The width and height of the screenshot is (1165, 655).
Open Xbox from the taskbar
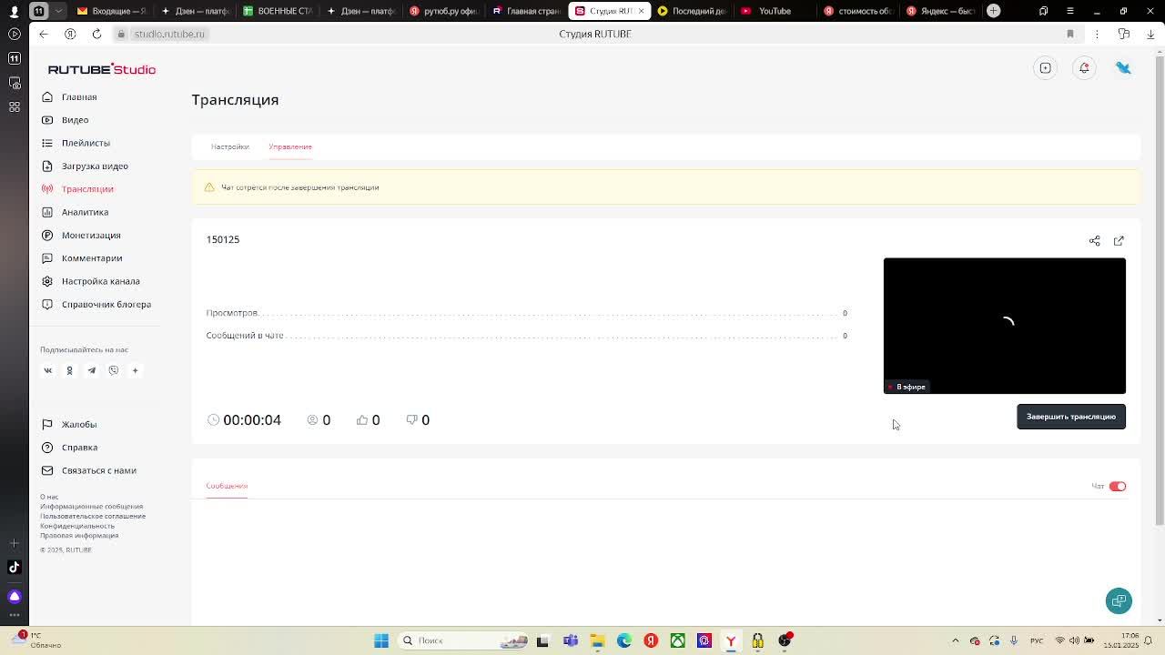[677, 640]
